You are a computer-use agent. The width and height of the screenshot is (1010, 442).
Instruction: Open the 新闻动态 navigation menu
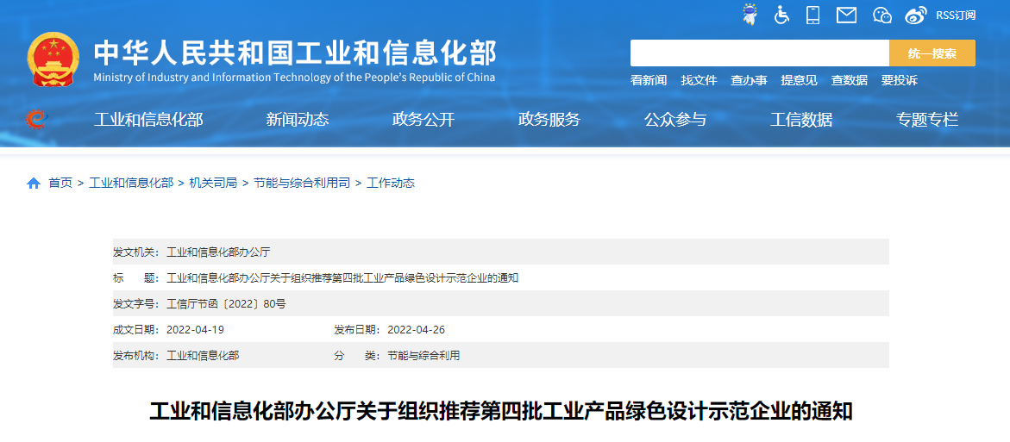click(x=298, y=120)
